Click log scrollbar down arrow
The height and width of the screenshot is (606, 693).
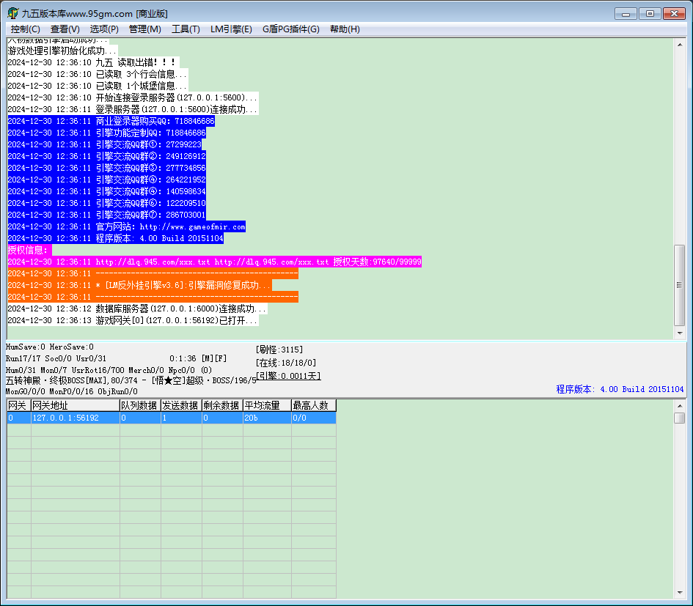[680, 333]
